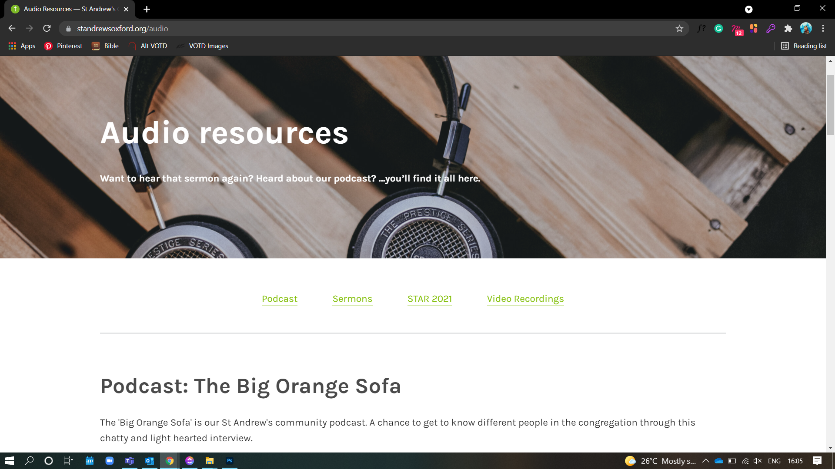Open the Bible bookmark
Image resolution: width=835 pixels, height=469 pixels.
click(x=105, y=46)
